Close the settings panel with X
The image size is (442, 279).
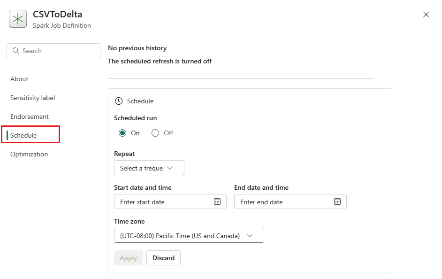tap(426, 15)
